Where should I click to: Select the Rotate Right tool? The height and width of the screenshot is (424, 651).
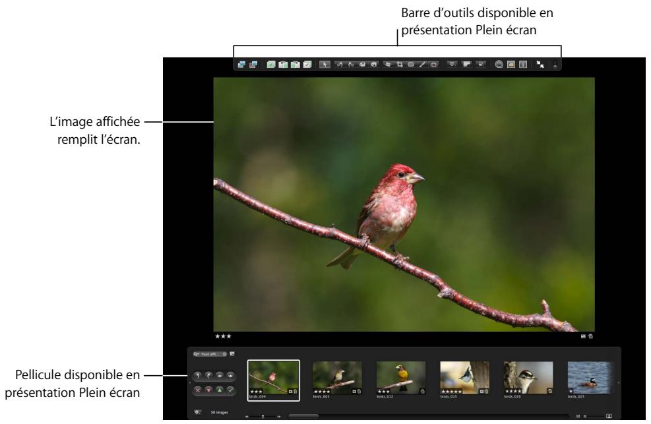tap(352, 65)
